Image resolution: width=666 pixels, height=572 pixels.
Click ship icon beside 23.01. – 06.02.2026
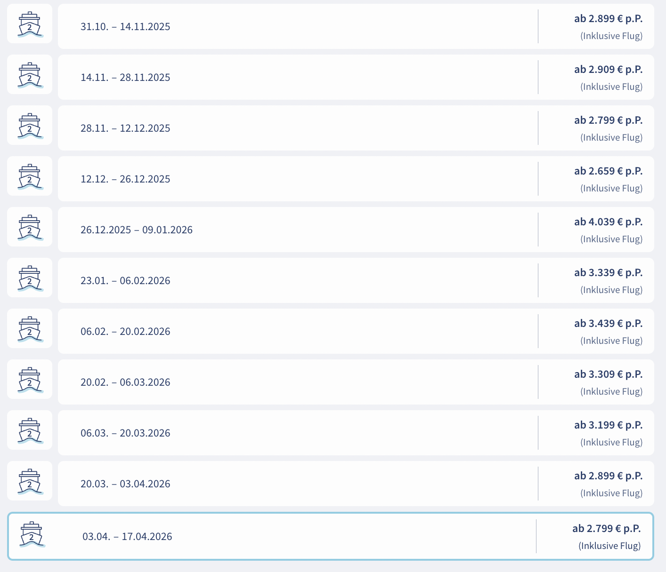click(30, 278)
